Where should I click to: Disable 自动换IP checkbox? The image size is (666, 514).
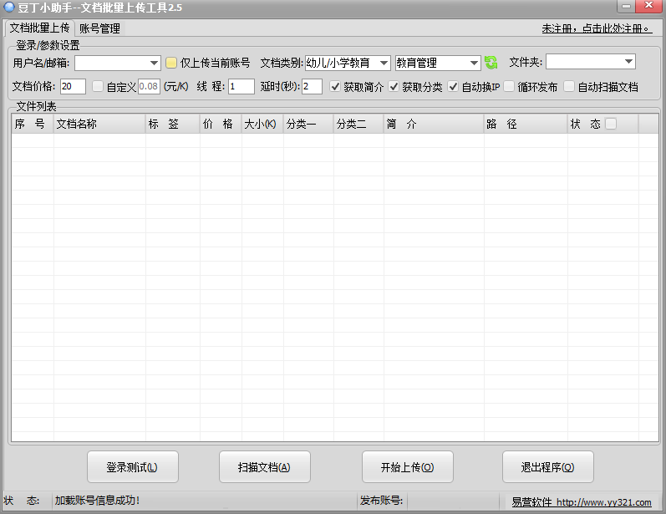coord(453,87)
